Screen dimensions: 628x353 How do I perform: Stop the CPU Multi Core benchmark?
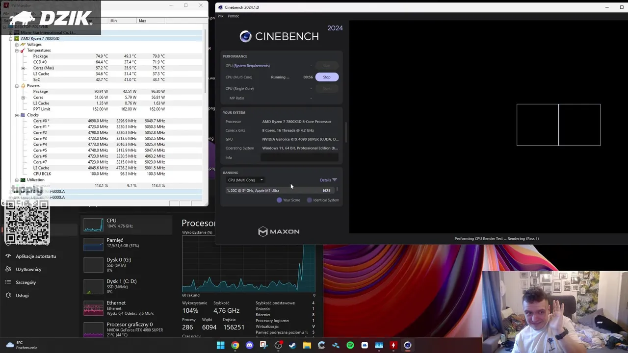coord(327,77)
